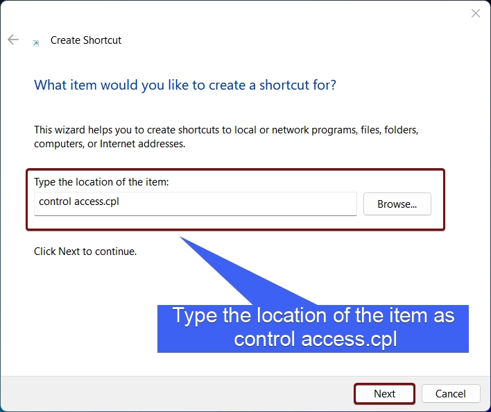Cancel the shortcut wizard

[450, 393]
